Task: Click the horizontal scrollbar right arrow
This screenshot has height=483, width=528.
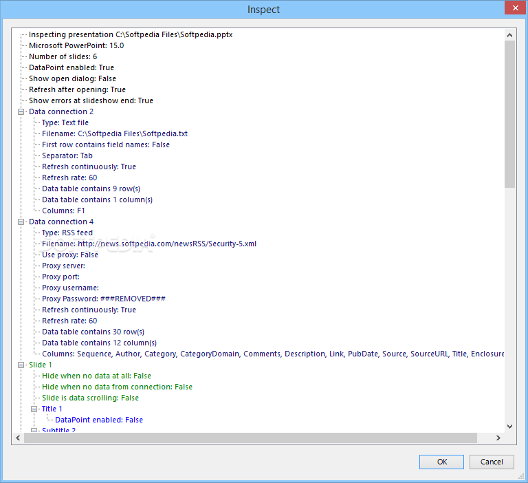Action: point(498,438)
